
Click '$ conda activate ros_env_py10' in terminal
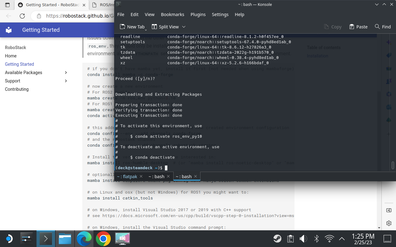pos(166,136)
